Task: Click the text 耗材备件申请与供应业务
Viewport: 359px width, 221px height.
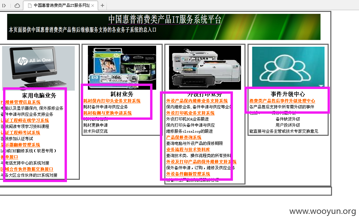Action: pos(105,107)
